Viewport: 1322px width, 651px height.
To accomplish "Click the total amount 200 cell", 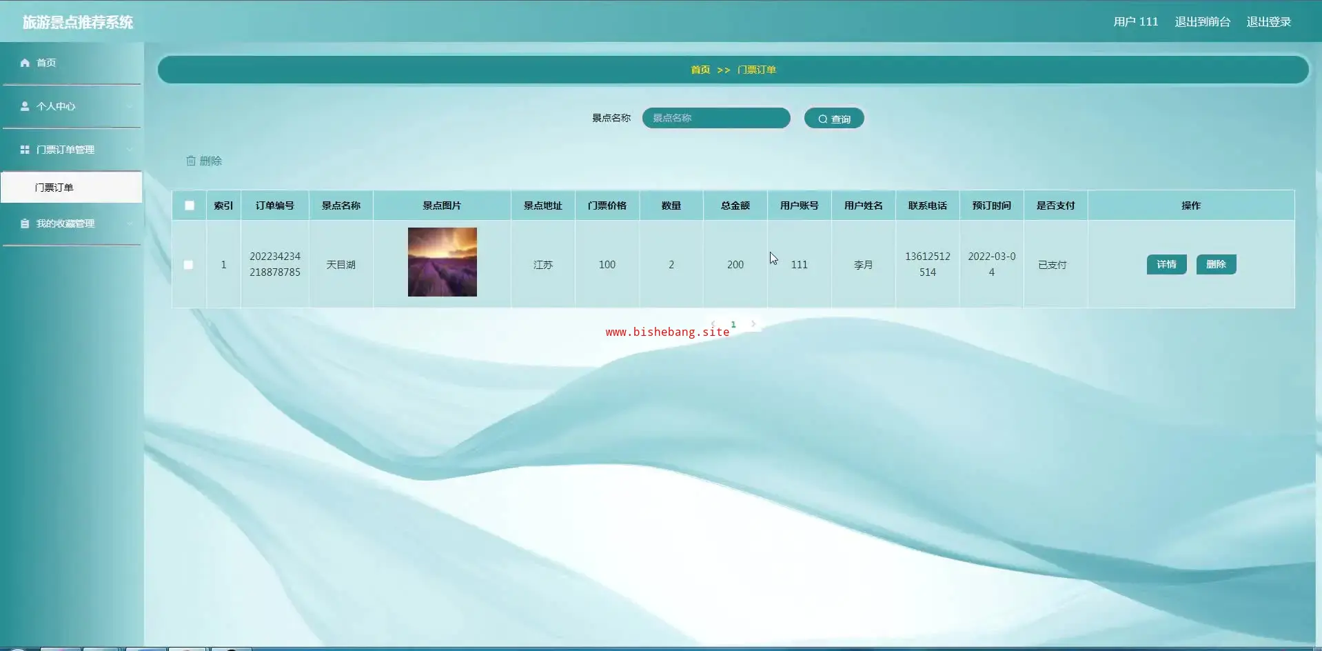I will 735,265.
